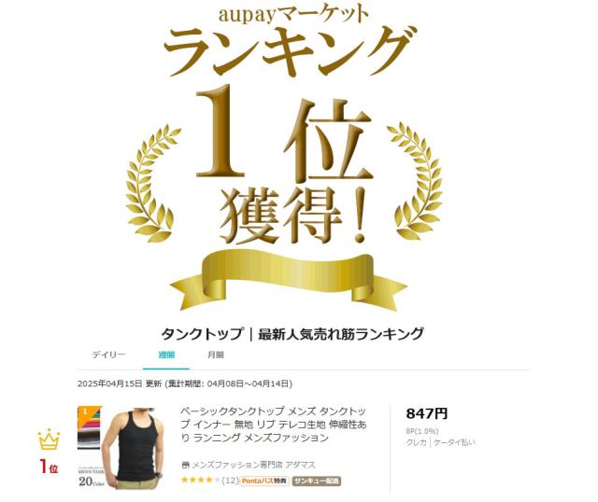Click the gold crown rank icon
Viewport: 598px width, 502px height.
point(49,439)
